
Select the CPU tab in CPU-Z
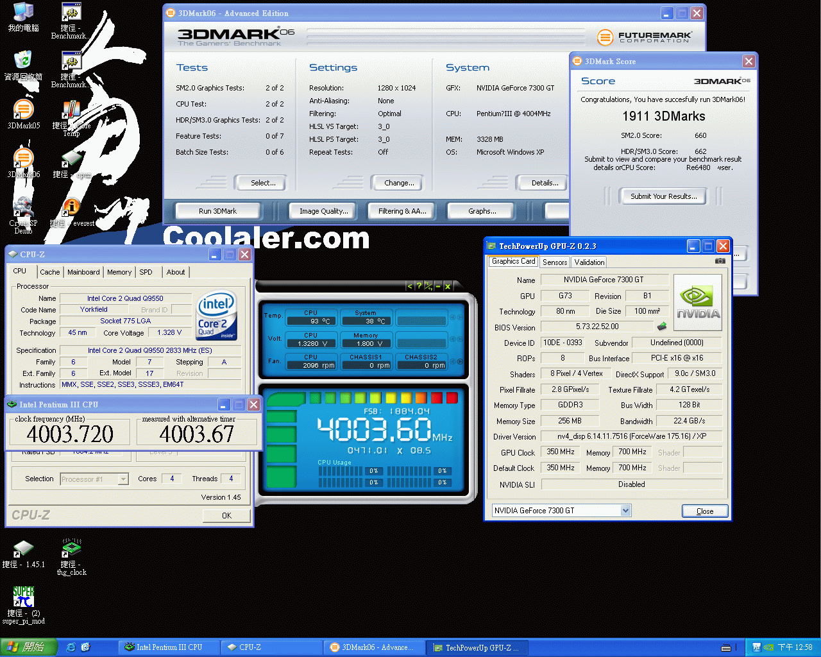[x=20, y=271]
